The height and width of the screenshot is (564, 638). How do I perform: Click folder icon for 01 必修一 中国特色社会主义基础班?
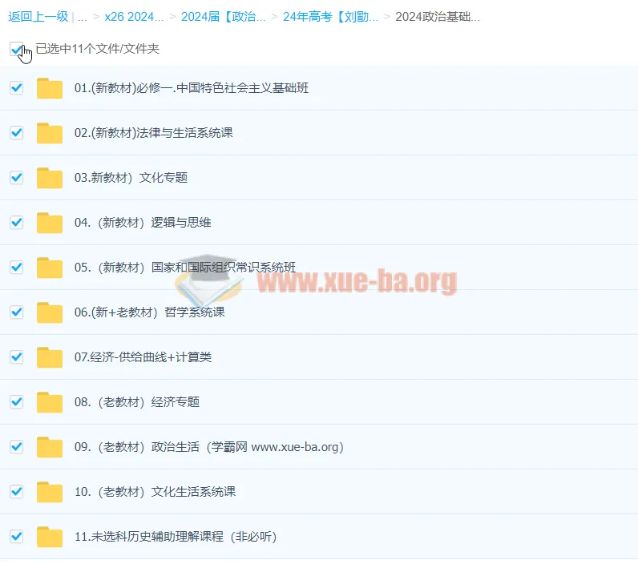(x=49, y=88)
